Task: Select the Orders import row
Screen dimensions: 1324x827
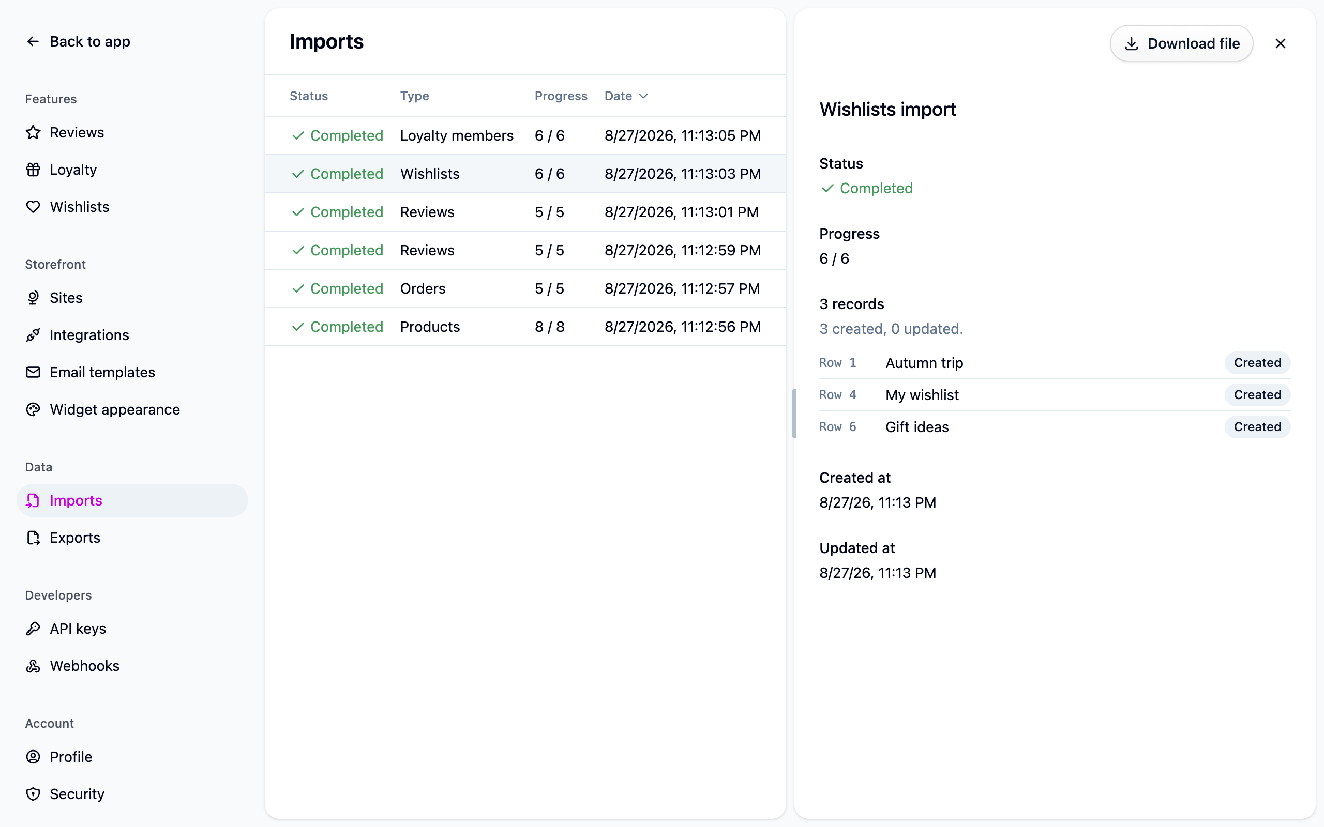Action: tap(525, 289)
